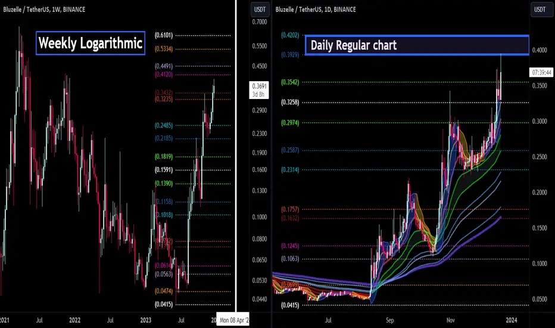555x328 pixels.
Task: Click the Bluzelle / TetherUS, 1W, BINANCE title
Action: [x=44, y=10]
